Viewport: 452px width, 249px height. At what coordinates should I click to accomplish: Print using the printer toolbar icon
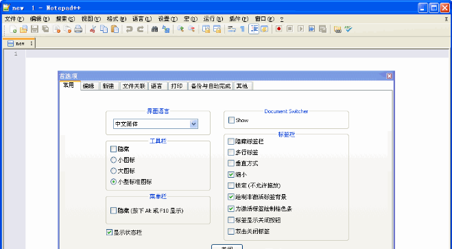(x=78, y=29)
